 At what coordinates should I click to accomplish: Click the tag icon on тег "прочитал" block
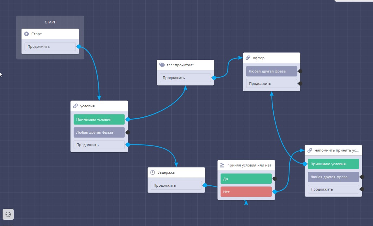coord(162,65)
